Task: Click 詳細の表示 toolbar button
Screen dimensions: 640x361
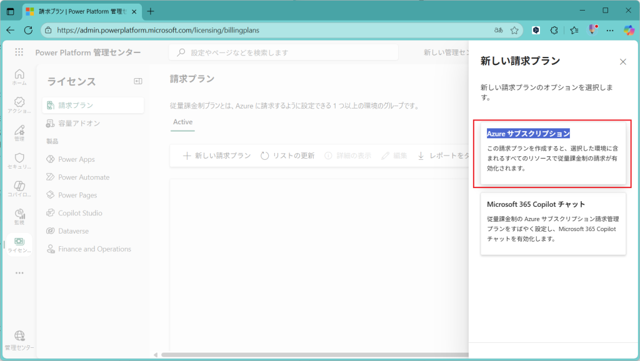Action: (x=347, y=156)
